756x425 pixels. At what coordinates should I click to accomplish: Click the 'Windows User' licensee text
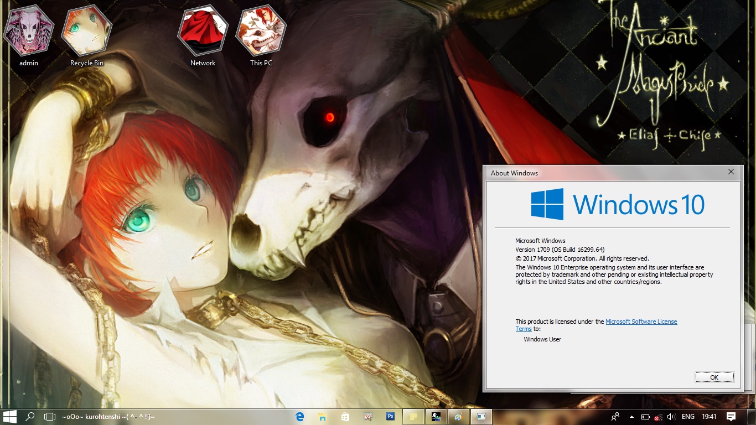(542, 339)
